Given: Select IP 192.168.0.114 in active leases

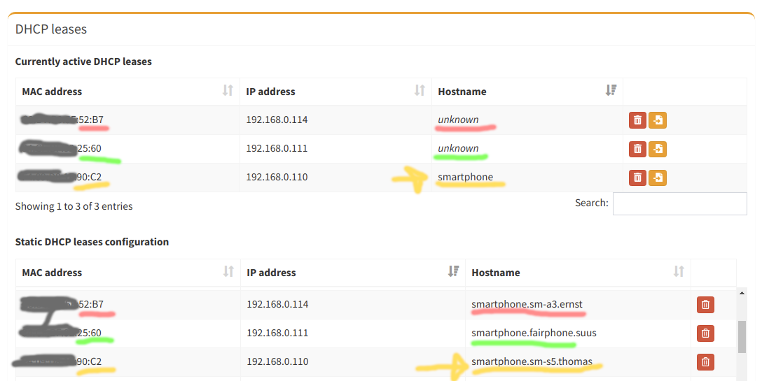Looking at the screenshot, I should coord(277,120).
